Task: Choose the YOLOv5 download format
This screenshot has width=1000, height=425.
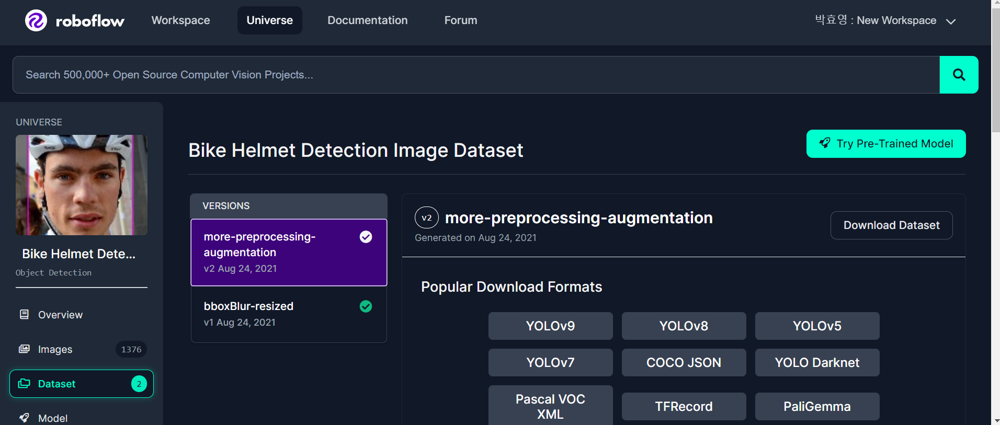Action: [817, 326]
